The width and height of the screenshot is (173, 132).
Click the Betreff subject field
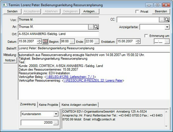click(94, 48)
